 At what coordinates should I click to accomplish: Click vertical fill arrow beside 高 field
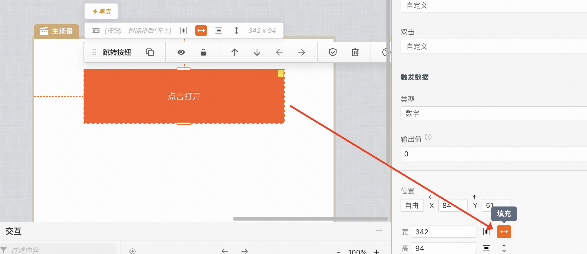pos(504,248)
